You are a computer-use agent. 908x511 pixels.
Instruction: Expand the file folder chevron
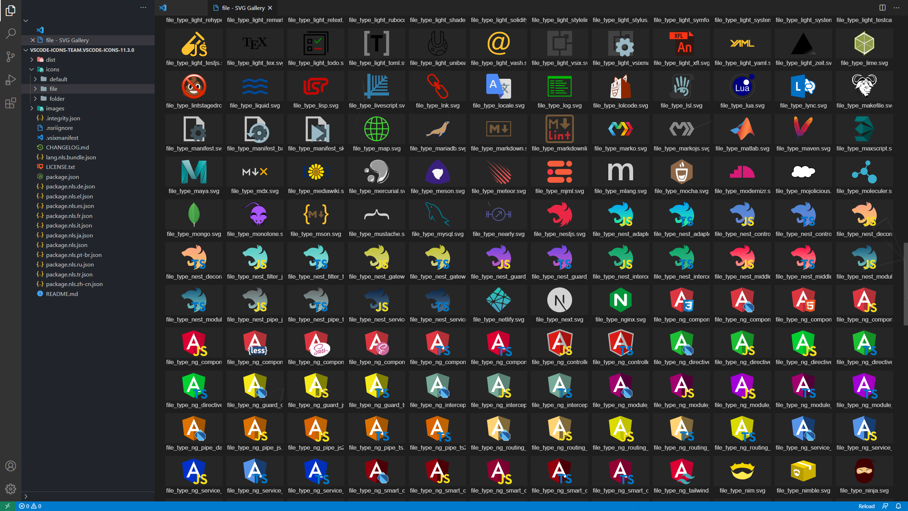(x=35, y=89)
